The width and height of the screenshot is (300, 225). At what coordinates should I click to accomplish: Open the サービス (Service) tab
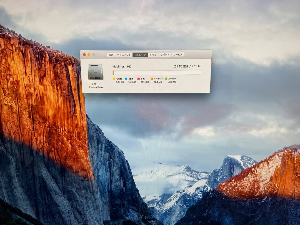[178, 55]
